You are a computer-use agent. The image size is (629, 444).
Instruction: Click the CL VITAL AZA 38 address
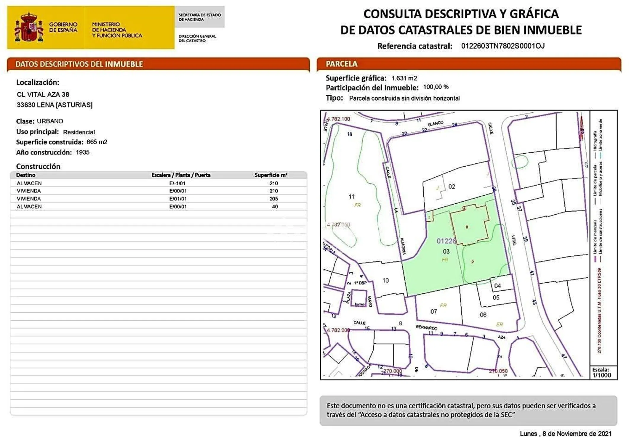coord(43,94)
